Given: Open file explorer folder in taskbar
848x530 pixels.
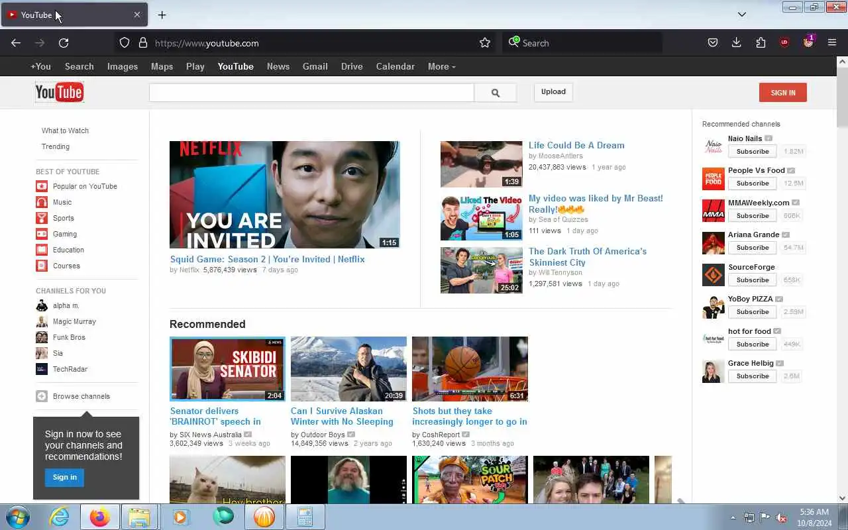Looking at the screenshot, I should 140,517.
